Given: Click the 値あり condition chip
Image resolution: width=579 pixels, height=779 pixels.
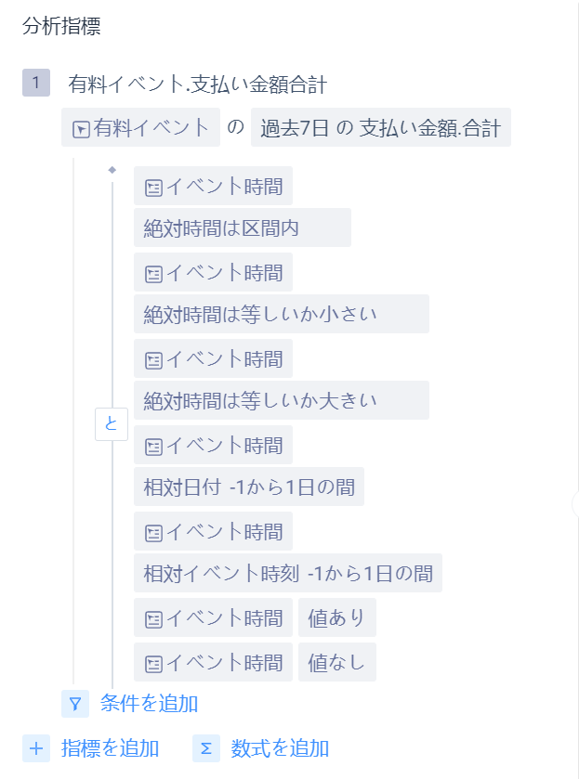Looking at the screenshot, I should coord(337,617).
